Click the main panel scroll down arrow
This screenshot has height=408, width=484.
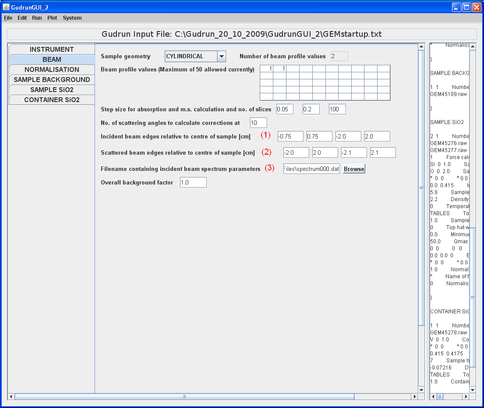click(421, 390)
